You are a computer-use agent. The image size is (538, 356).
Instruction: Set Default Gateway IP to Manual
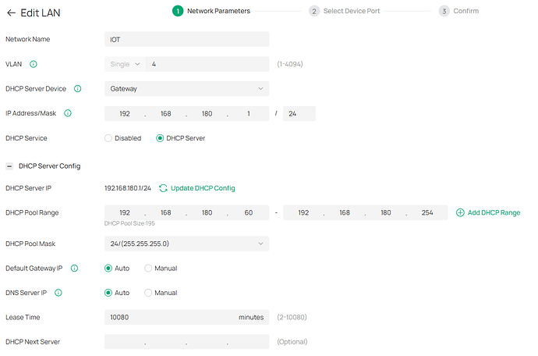tap(148, 269)
